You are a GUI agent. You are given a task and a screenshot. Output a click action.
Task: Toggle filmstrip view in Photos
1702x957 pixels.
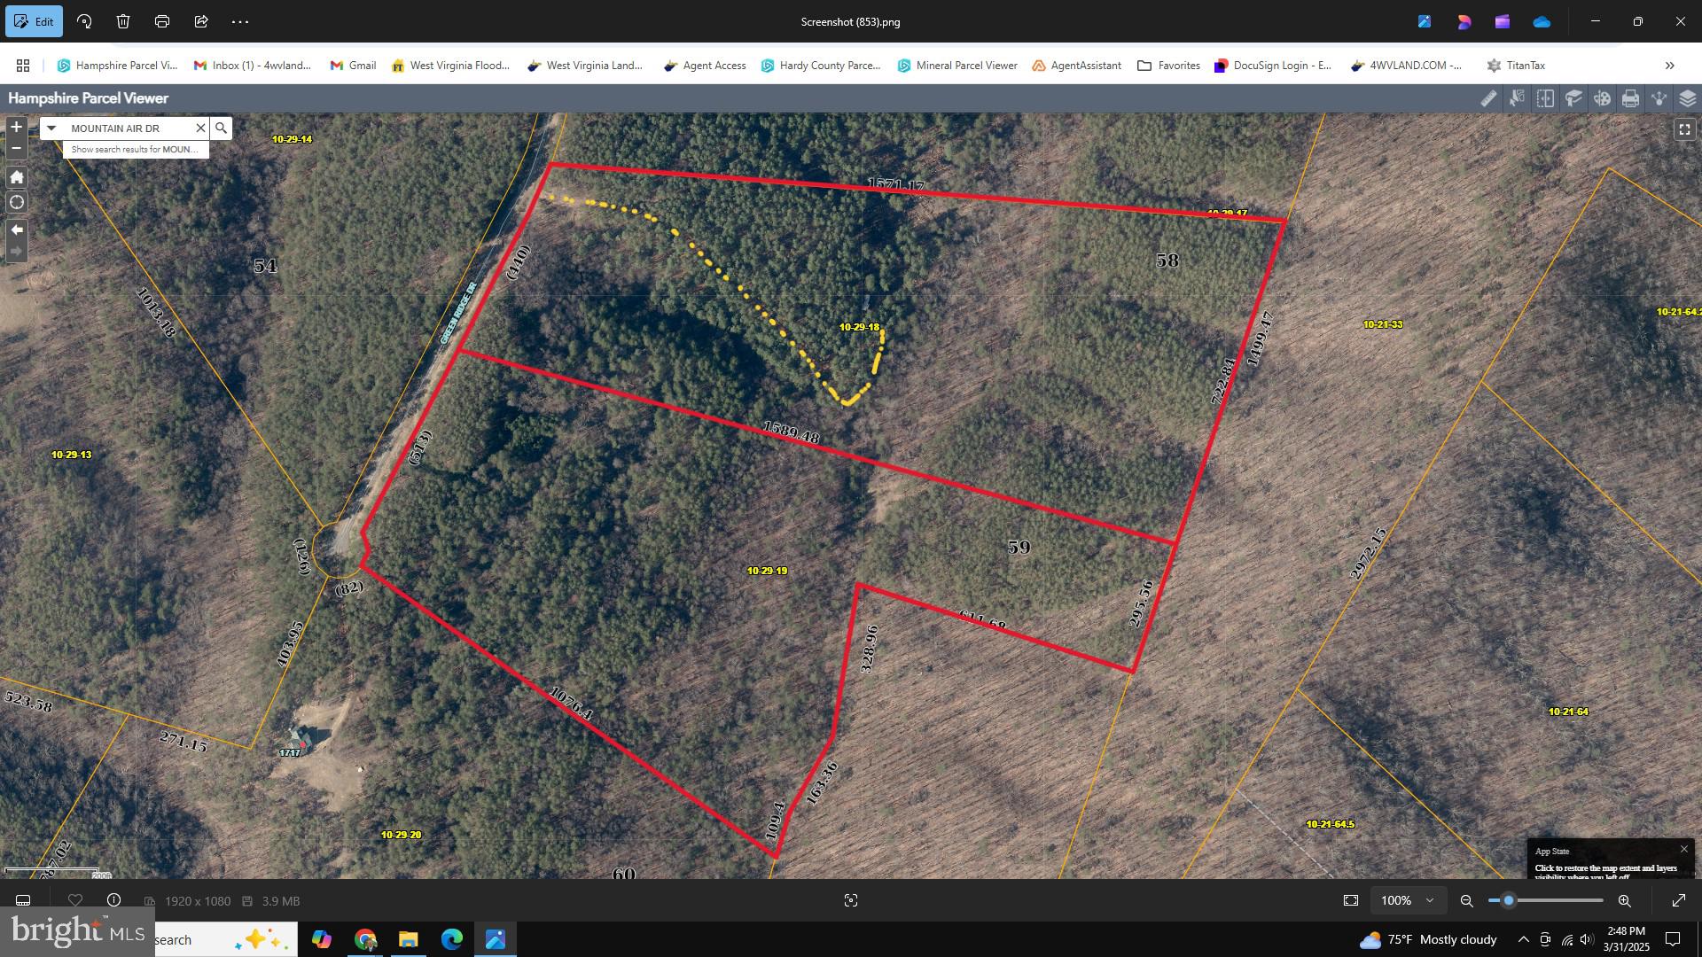(x=23, y=900)
